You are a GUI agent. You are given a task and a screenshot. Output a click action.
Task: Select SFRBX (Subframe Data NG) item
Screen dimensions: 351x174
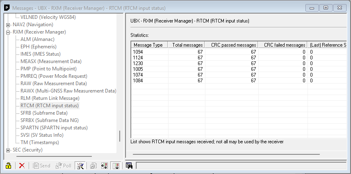click(50, 120)
